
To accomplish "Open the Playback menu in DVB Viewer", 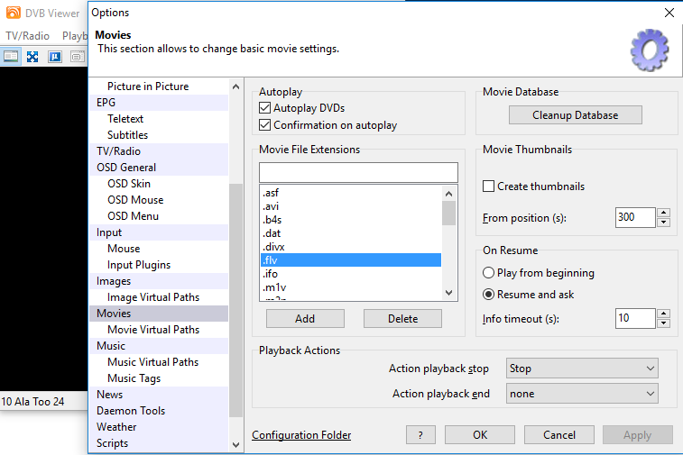I will click(x=75, y=36).
